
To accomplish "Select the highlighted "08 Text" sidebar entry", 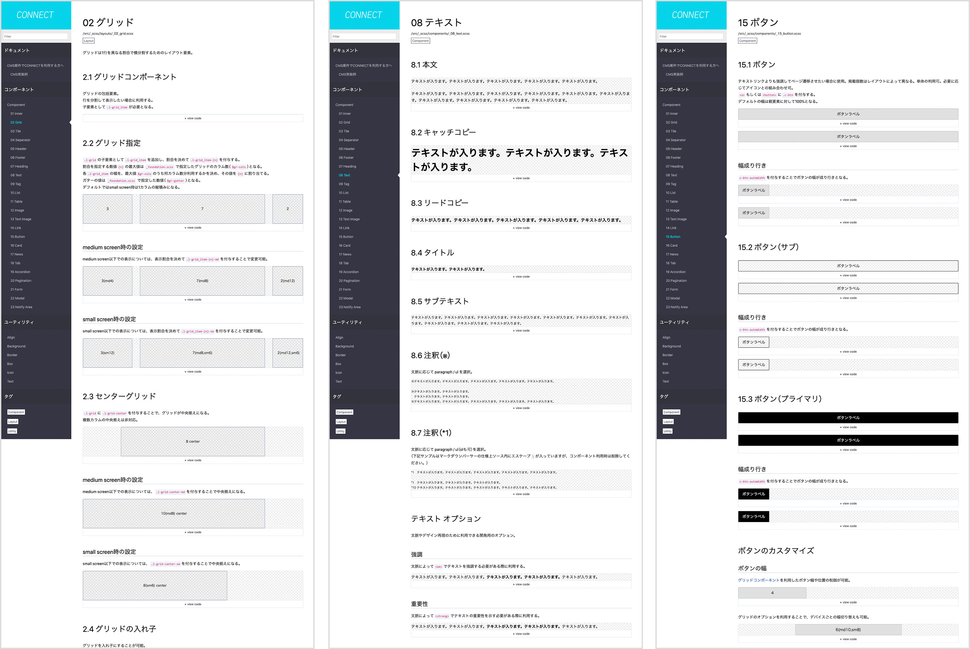I will 344,175.
